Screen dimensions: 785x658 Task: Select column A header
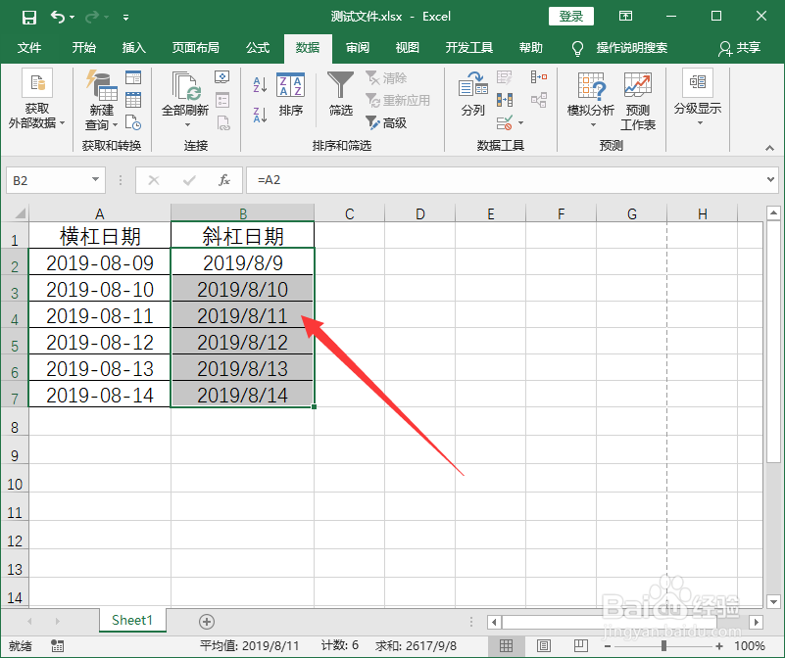coord(100,213)
